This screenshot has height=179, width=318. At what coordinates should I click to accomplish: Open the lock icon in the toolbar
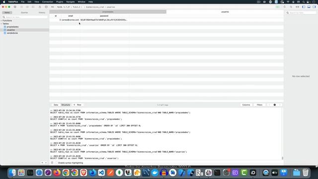pos(40,7)
